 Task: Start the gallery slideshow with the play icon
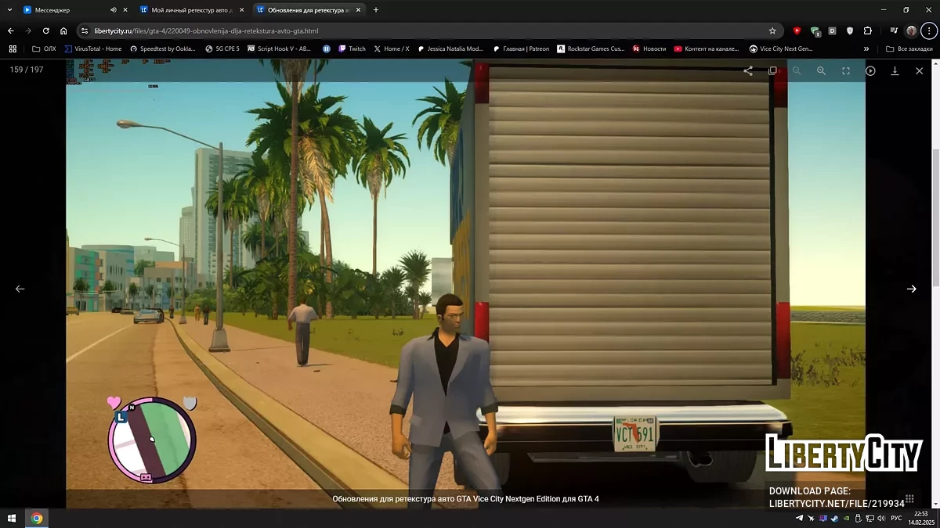[x=870, y=70]
